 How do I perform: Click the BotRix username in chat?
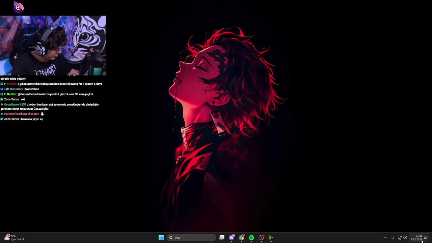11,94
